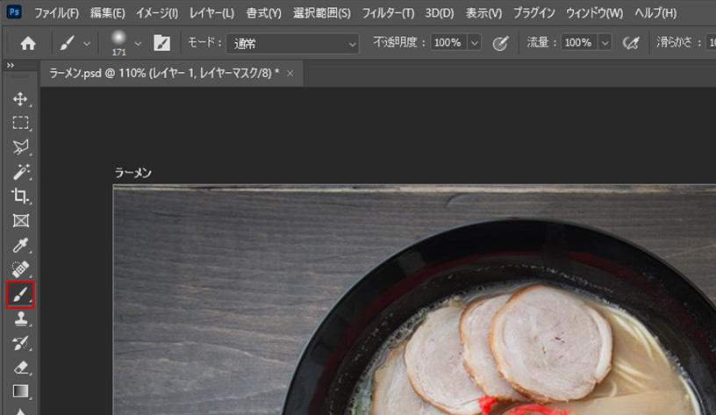The height and width of the screenshot is (415, 716).
Task: Open the ファイル(F) menu
Action: (x=57, y=13)
